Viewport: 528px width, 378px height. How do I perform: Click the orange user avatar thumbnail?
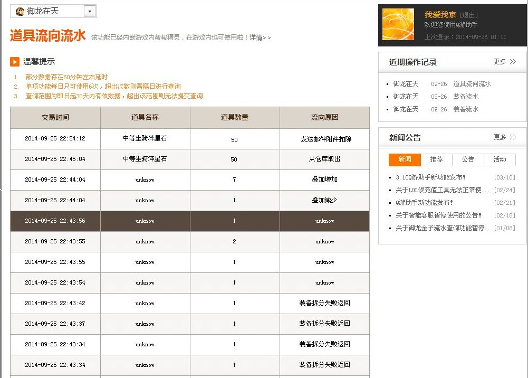398,24
